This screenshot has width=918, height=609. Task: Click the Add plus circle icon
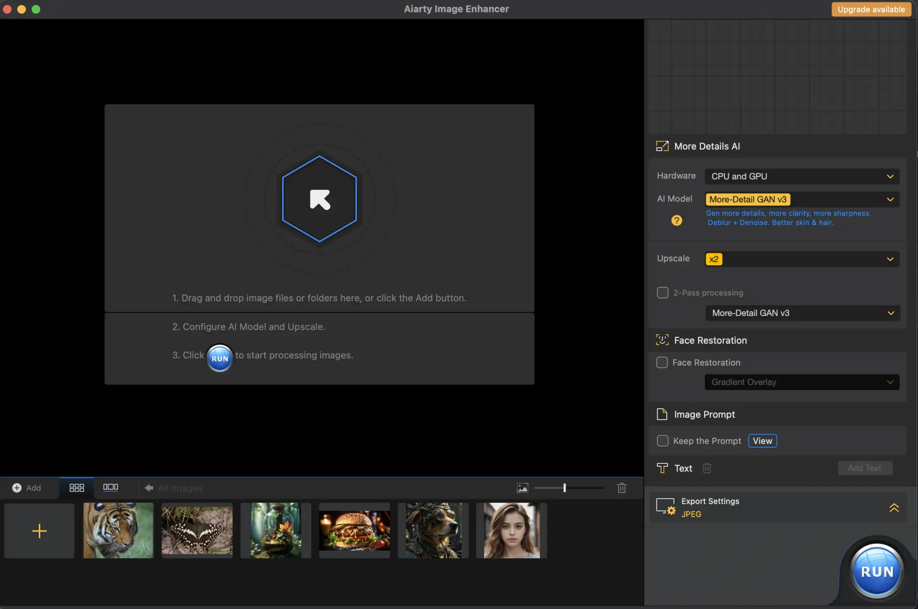click(x=17, y=488)
